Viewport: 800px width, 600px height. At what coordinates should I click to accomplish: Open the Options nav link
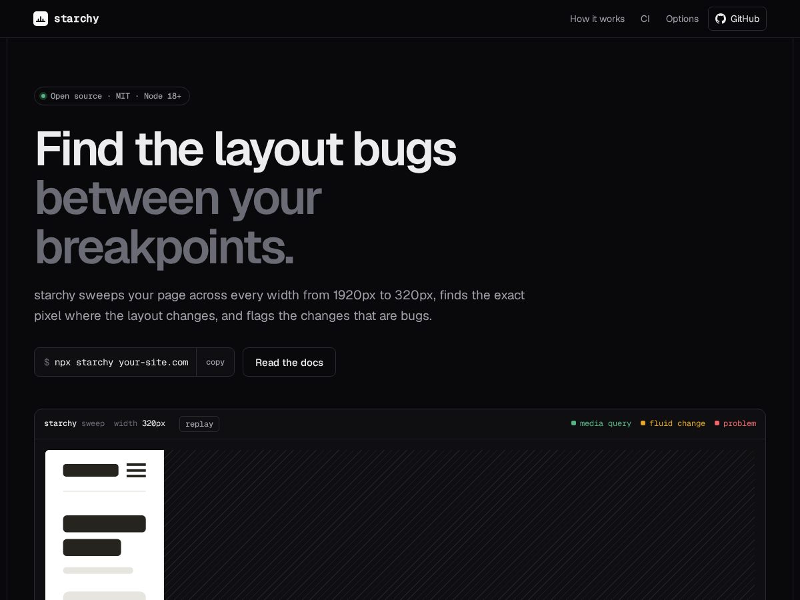(x=682, y=19)
